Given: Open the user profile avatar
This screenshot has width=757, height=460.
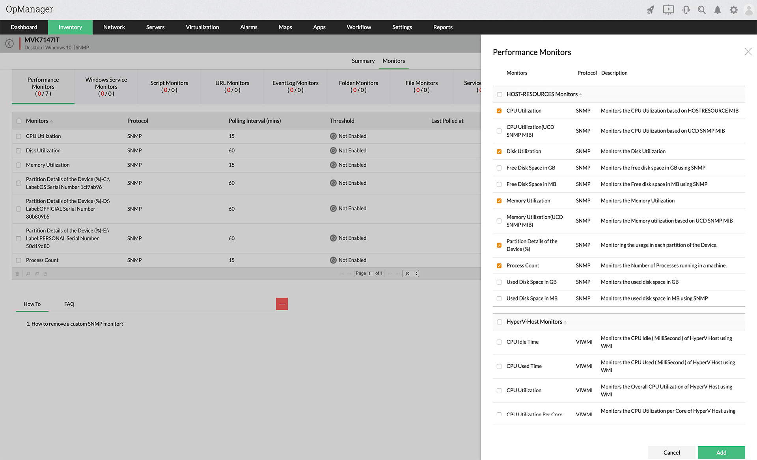Looking at the screenshot, I should [x=749, y=10].
